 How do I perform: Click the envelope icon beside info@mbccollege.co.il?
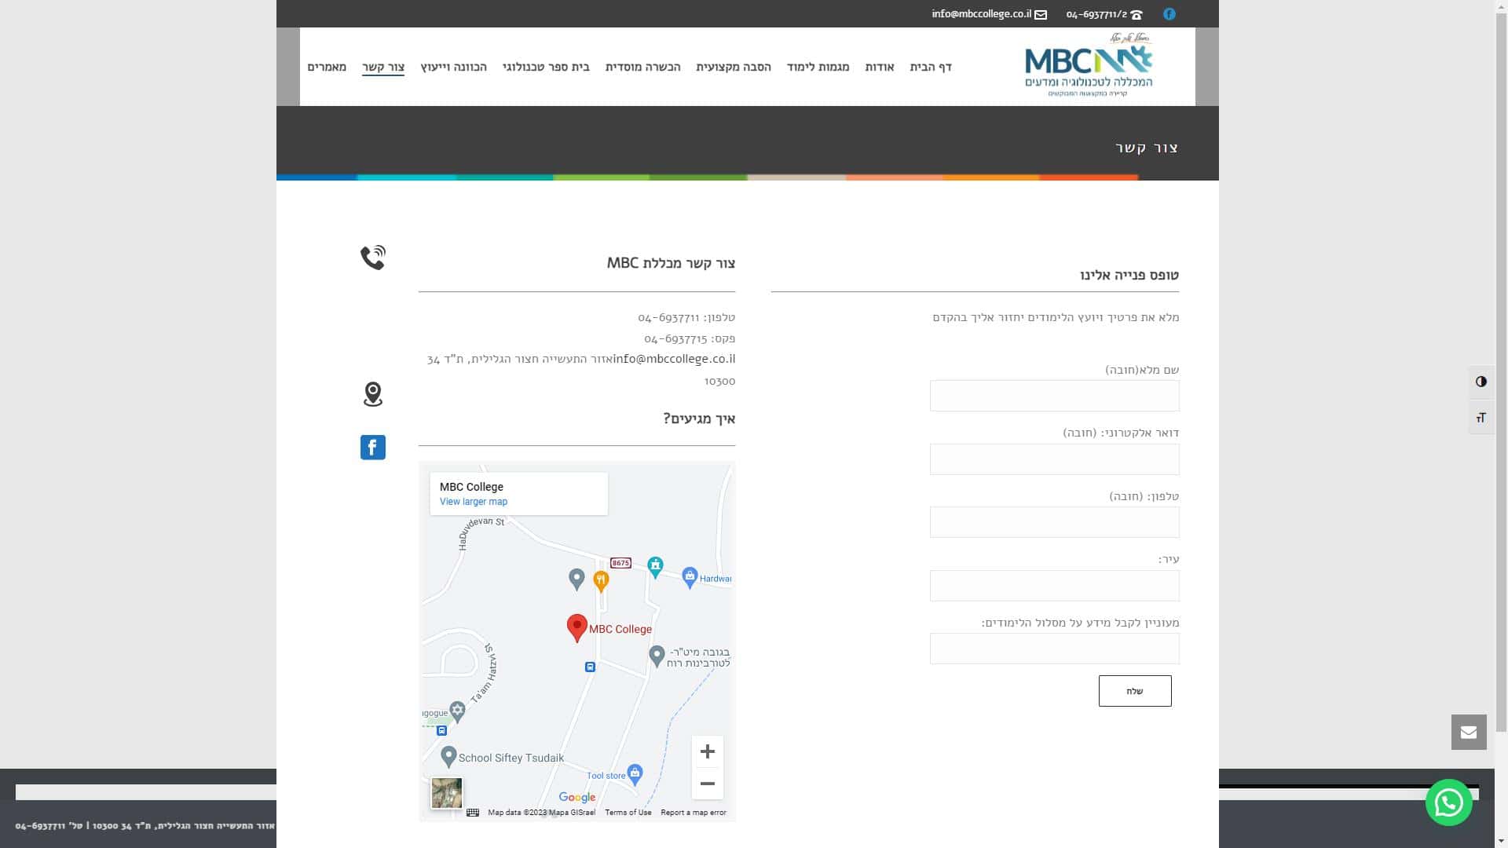1041,15
